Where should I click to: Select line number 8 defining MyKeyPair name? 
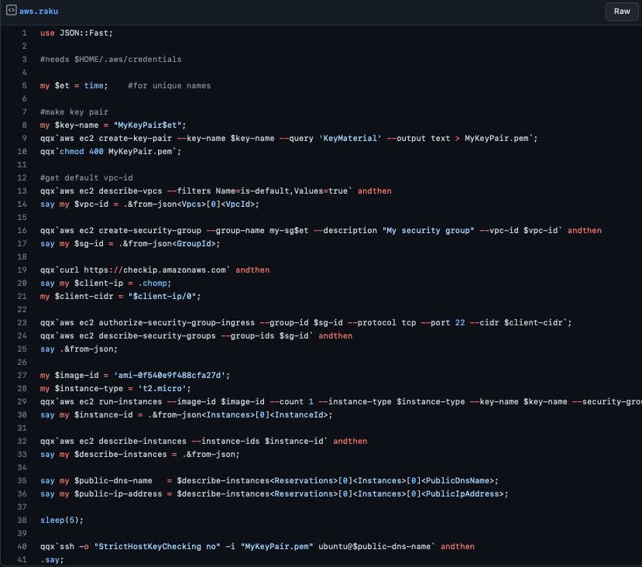(x=24, y=125)
